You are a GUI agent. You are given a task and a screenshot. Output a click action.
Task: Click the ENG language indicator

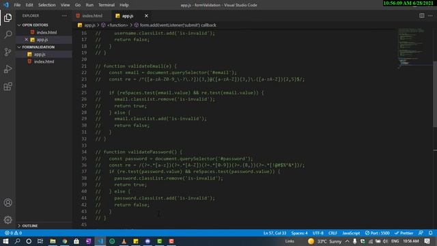coord(395,241)
